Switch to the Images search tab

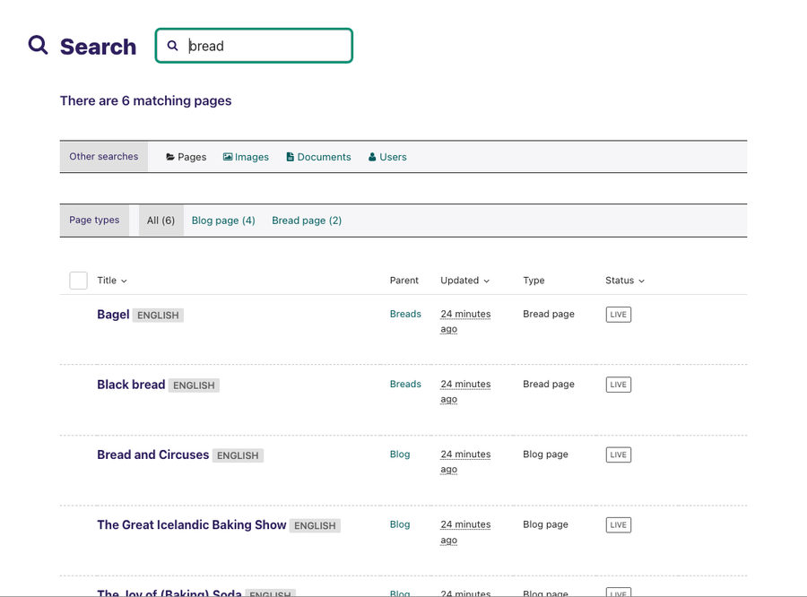coord(246,157)
